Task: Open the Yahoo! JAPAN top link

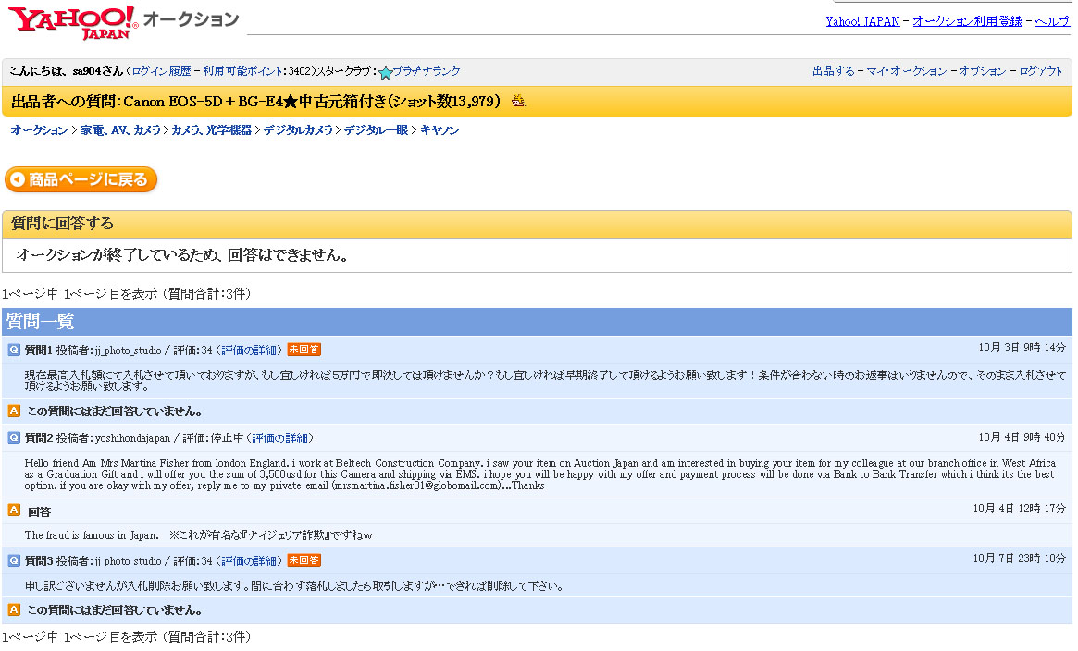Action: (x=862, y=21)
